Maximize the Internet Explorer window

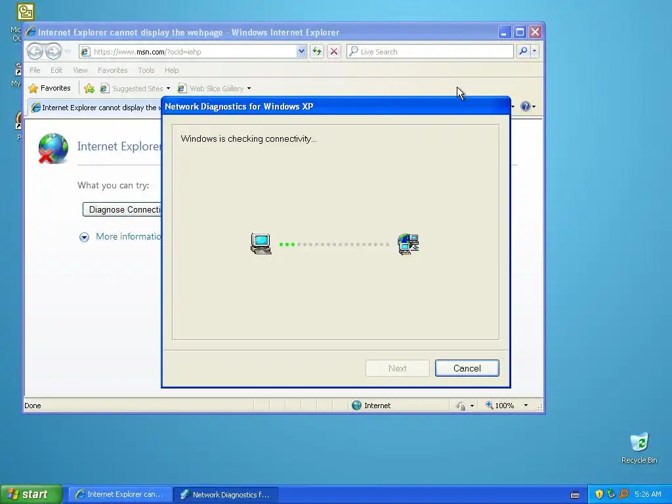tap(520, 32)
